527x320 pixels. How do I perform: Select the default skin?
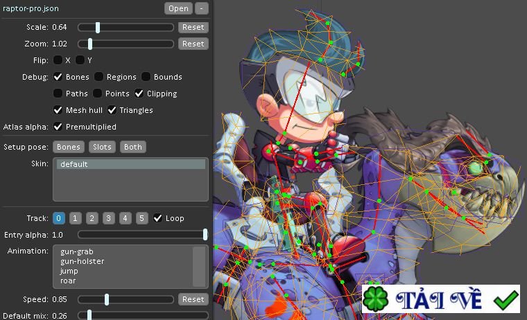pos(131,164)
